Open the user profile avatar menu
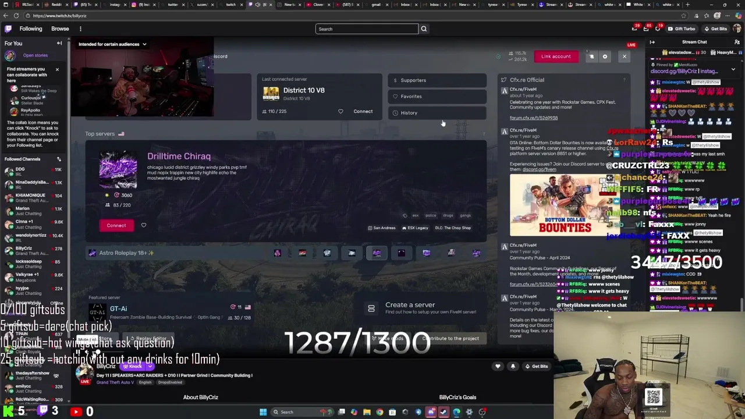The width and height of the screenshot is (745, 419). click(737, 29)
